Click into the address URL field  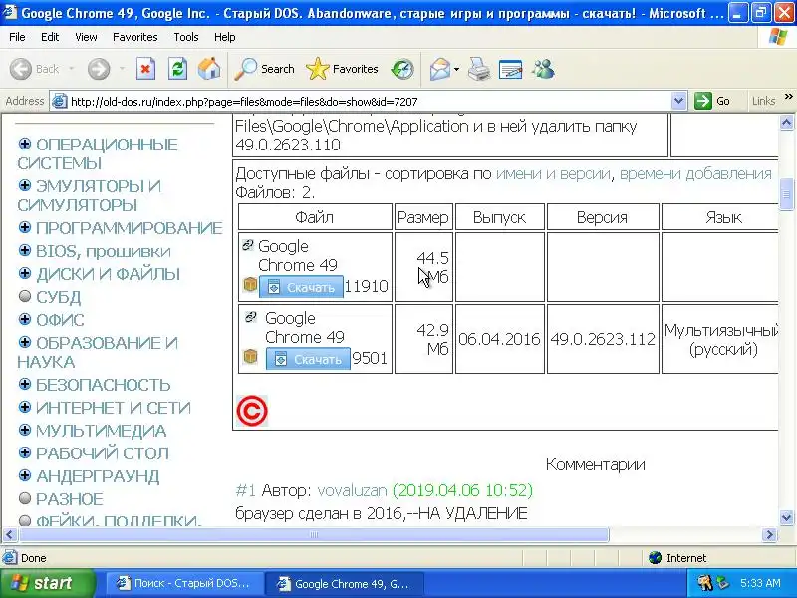tap(369, 102)
